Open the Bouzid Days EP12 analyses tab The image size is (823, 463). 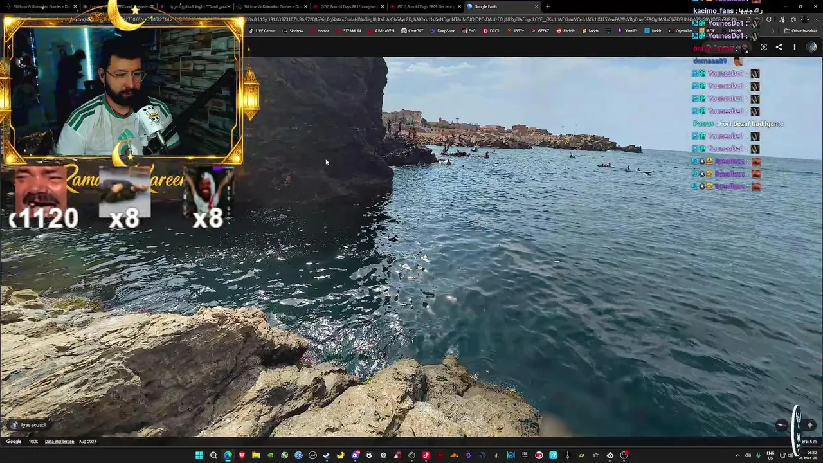[348, 6]
